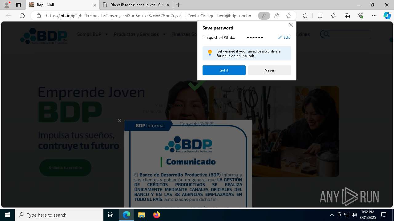Switch to Direct IP access not allowed tab
Image resolution: width=394 pixels, height=221 pixels.
[136, 5]
